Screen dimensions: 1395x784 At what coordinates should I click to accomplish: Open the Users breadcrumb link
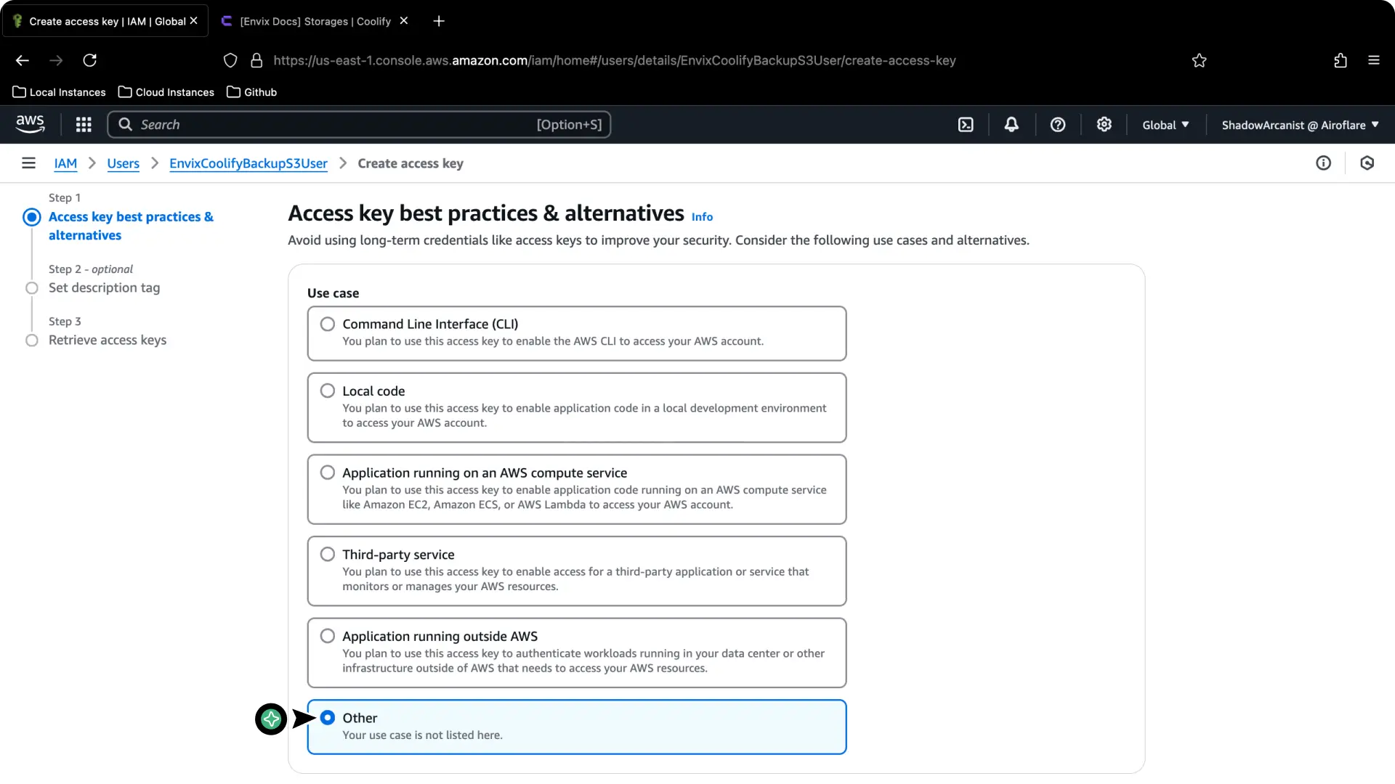(123, 163)
